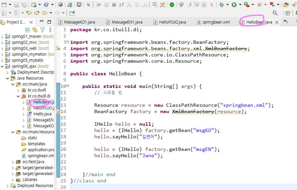Viewport: 297px width, 190px height.
Task: Click the Drop to Frame icon
Action: 155,5
